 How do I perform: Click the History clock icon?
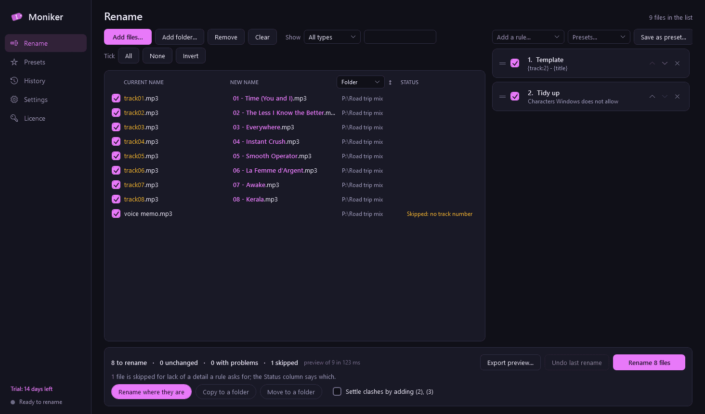coord(14,81)
